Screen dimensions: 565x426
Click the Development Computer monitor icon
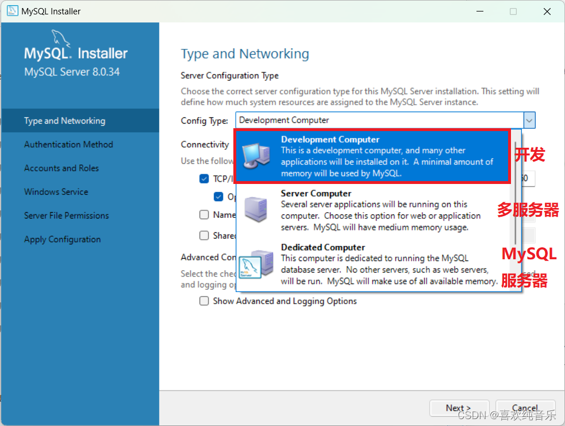(x=256, y=156)
